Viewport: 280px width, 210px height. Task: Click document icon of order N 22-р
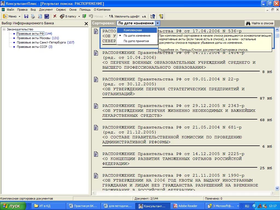(x=96, y=79)
